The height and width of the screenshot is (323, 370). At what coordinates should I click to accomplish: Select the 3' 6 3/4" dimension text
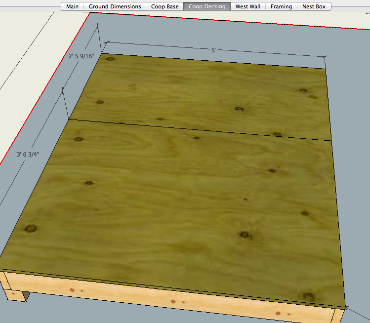click(x=28, y=154)
